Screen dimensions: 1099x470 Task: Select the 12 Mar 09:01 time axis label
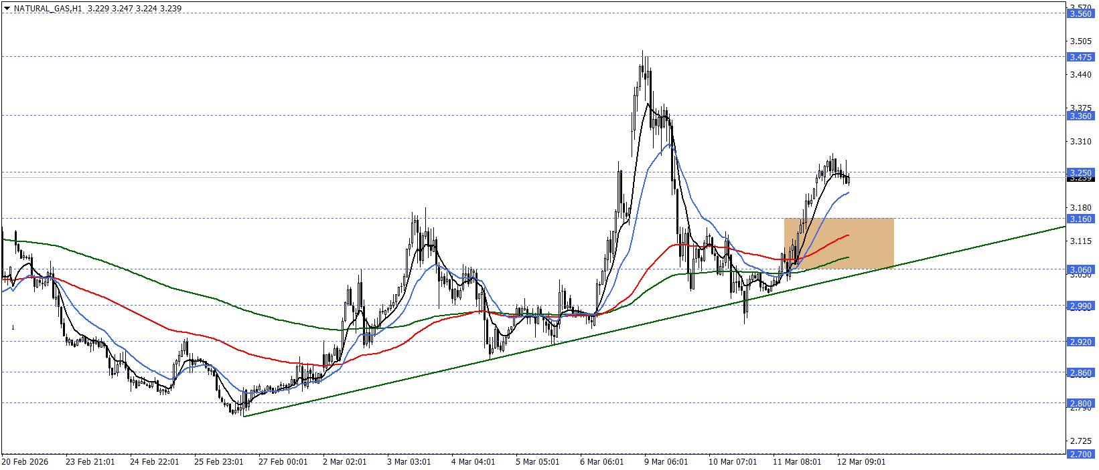point(861,462)
